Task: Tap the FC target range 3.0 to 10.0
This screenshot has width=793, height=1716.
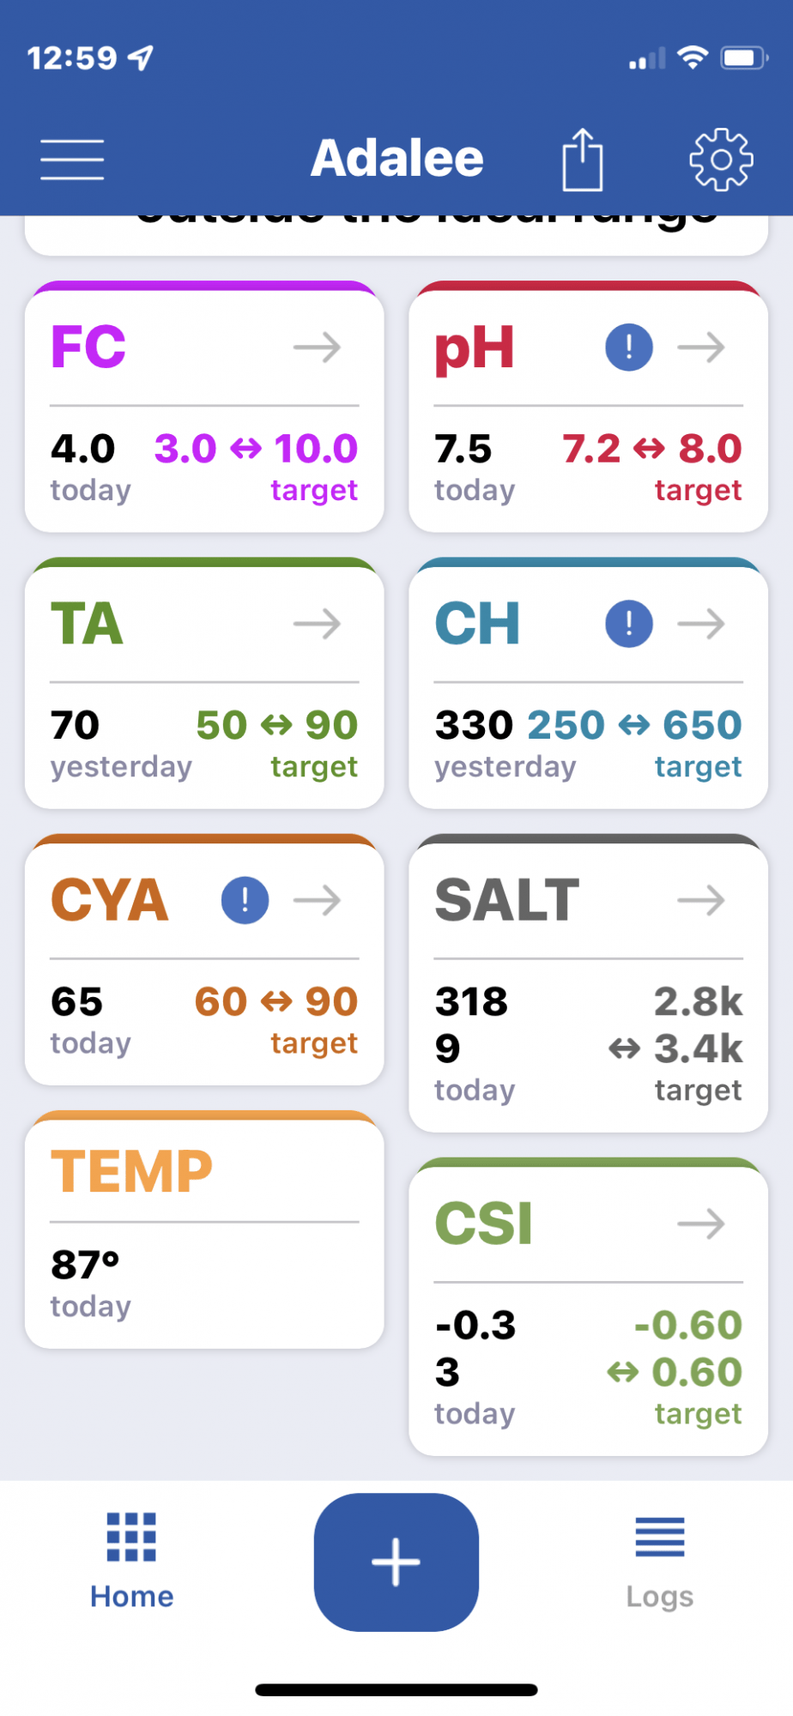Action: pyautogui.click(x=256, y=449)
